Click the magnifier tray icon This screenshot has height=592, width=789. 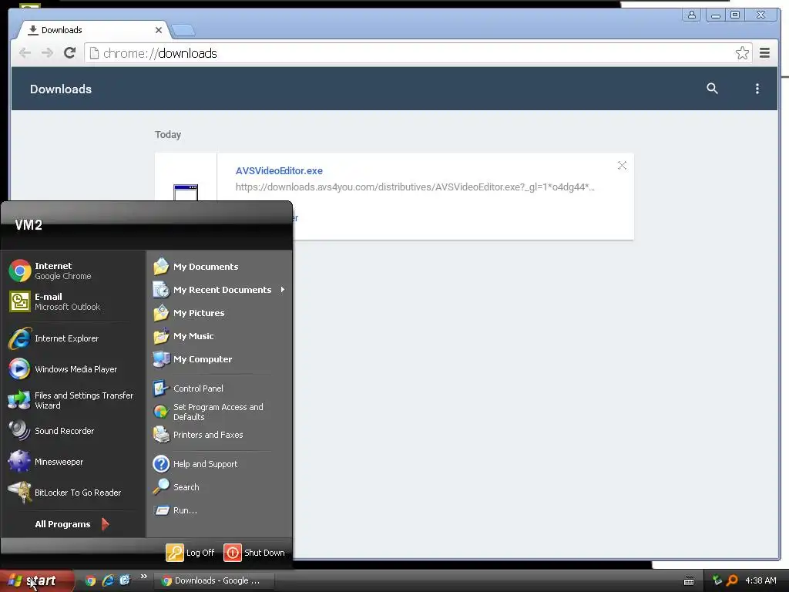pyautogui.click(x=732, y=580)
